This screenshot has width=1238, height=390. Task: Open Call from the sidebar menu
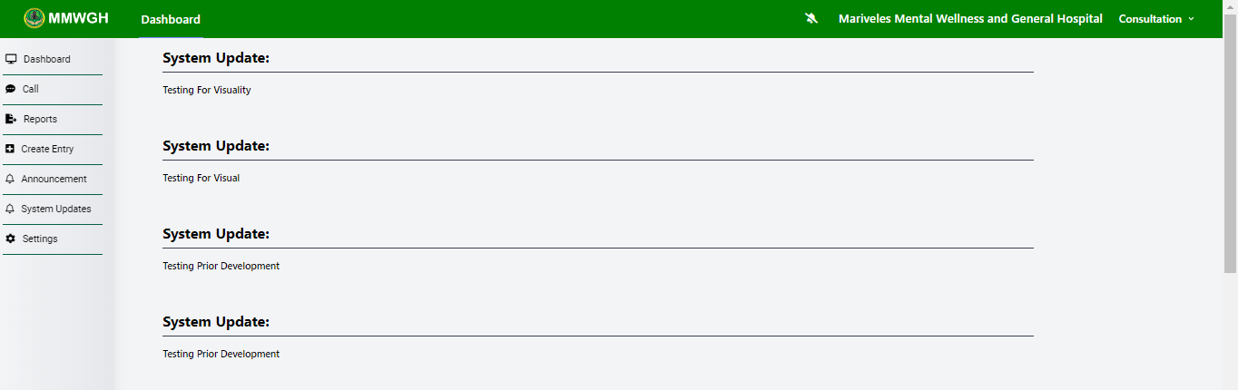tap(31, 89)
